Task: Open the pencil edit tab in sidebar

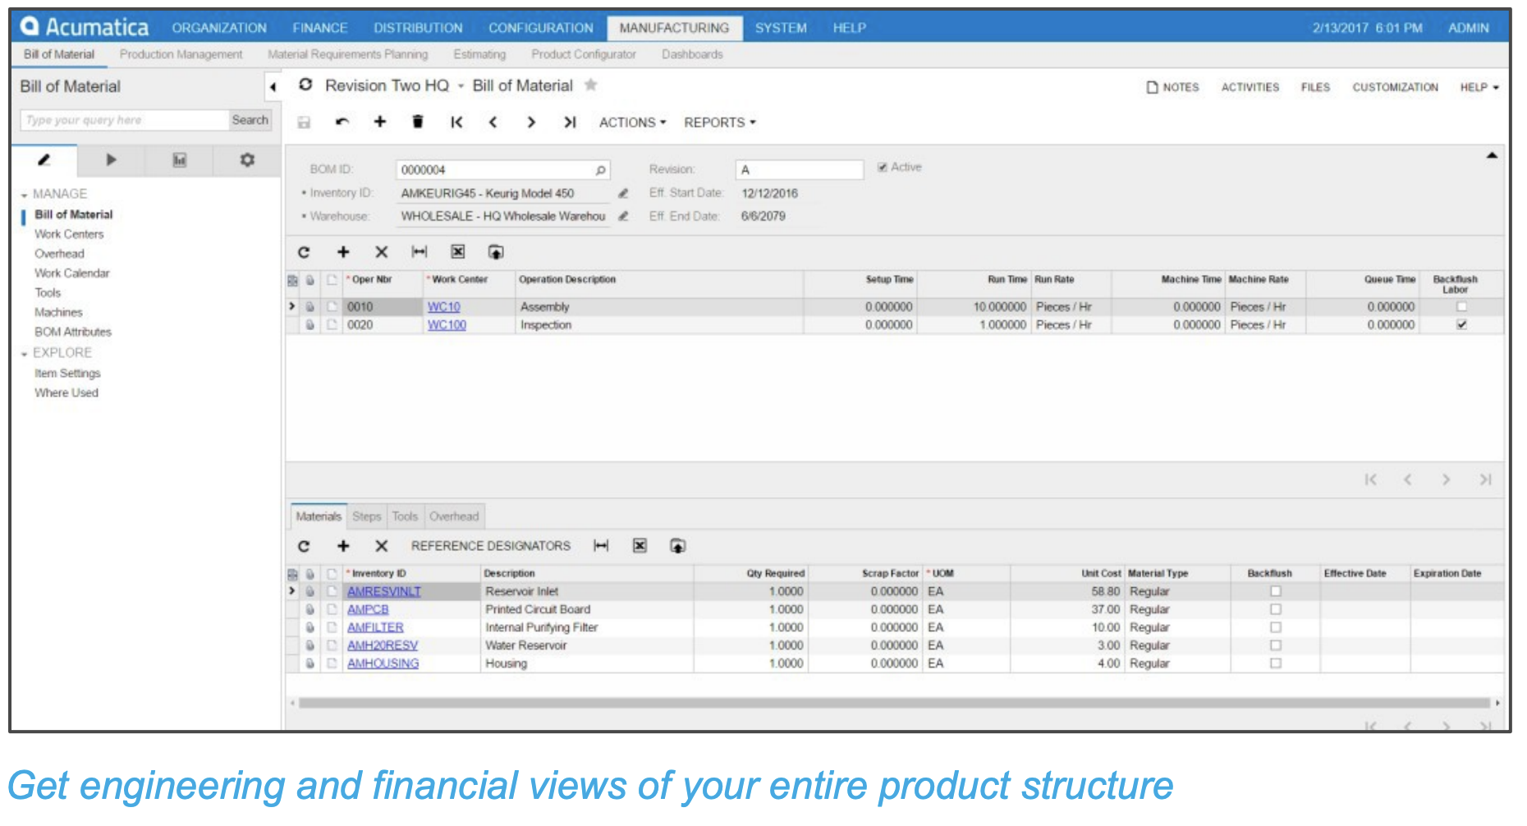Action: point(44,160)
